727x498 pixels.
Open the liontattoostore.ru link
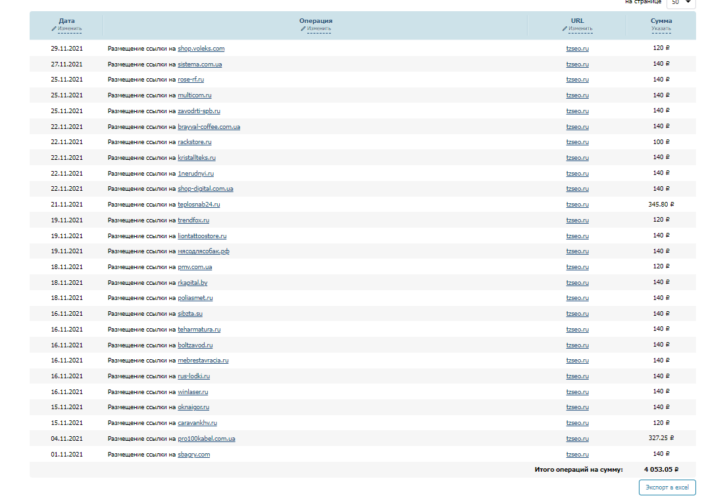[202, 236]
